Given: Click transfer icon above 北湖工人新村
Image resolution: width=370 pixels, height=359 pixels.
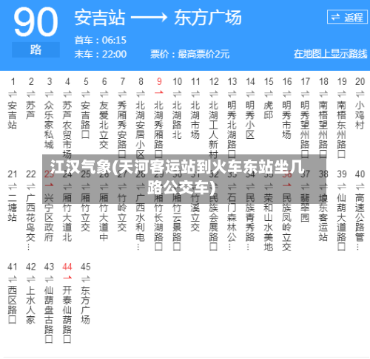Looking at the screenshot, I should coord(214,94).
